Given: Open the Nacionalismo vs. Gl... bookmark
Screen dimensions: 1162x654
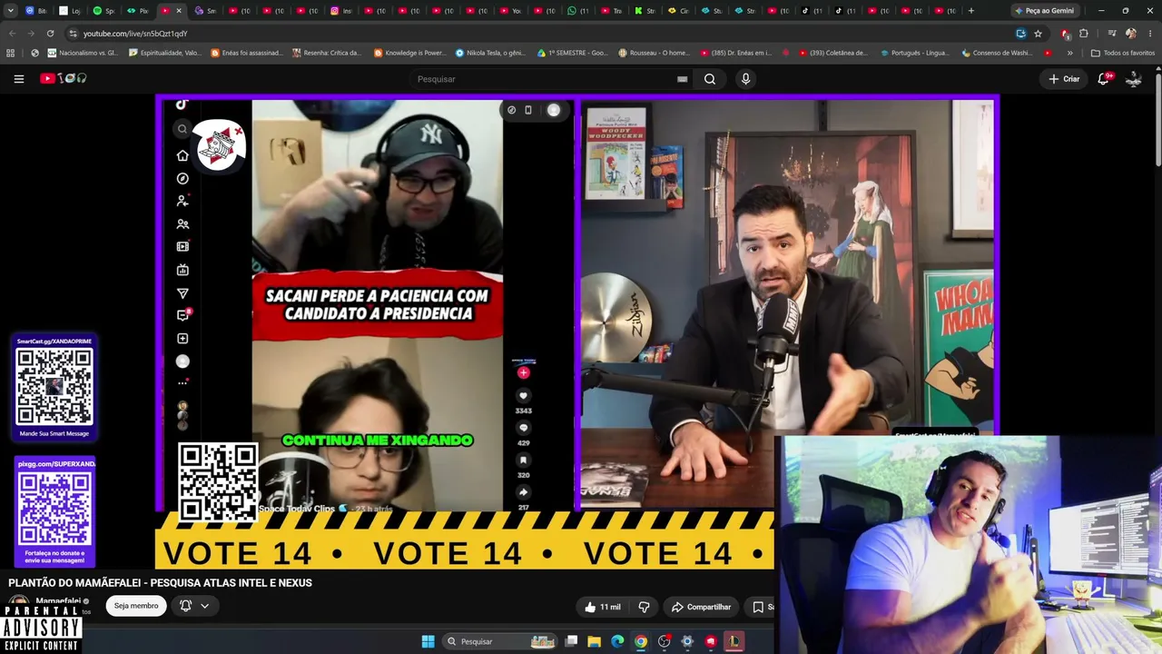Looking at the screenshot, I should pos(82,53).
